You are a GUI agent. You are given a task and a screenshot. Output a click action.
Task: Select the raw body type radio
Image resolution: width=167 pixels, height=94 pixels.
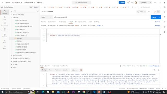click(x=76, y=26)
